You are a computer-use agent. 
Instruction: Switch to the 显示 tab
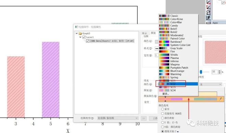click(x=145, y=33)
